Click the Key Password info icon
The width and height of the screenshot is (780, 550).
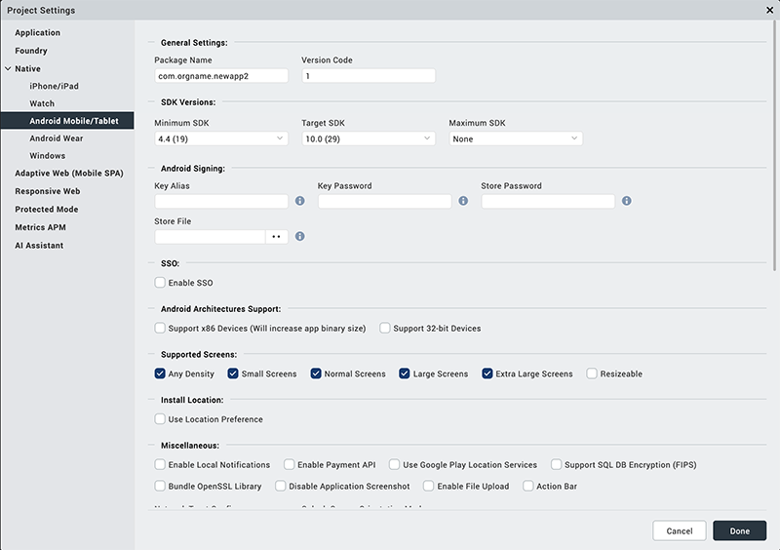click(x=463, y=201)
